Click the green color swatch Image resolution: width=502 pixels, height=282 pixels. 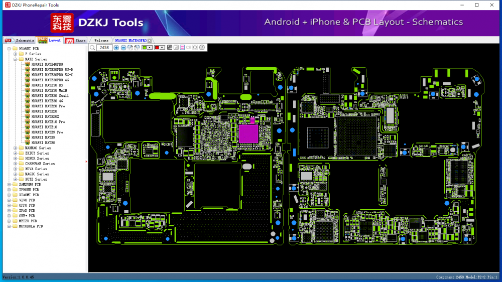pyautogui.click(x=145, y=48)
